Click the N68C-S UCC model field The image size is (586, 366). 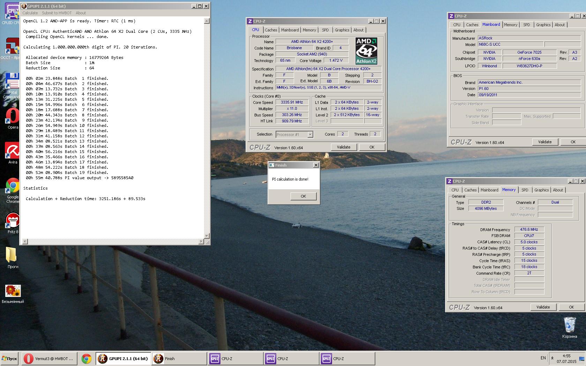tap(510, 44)
